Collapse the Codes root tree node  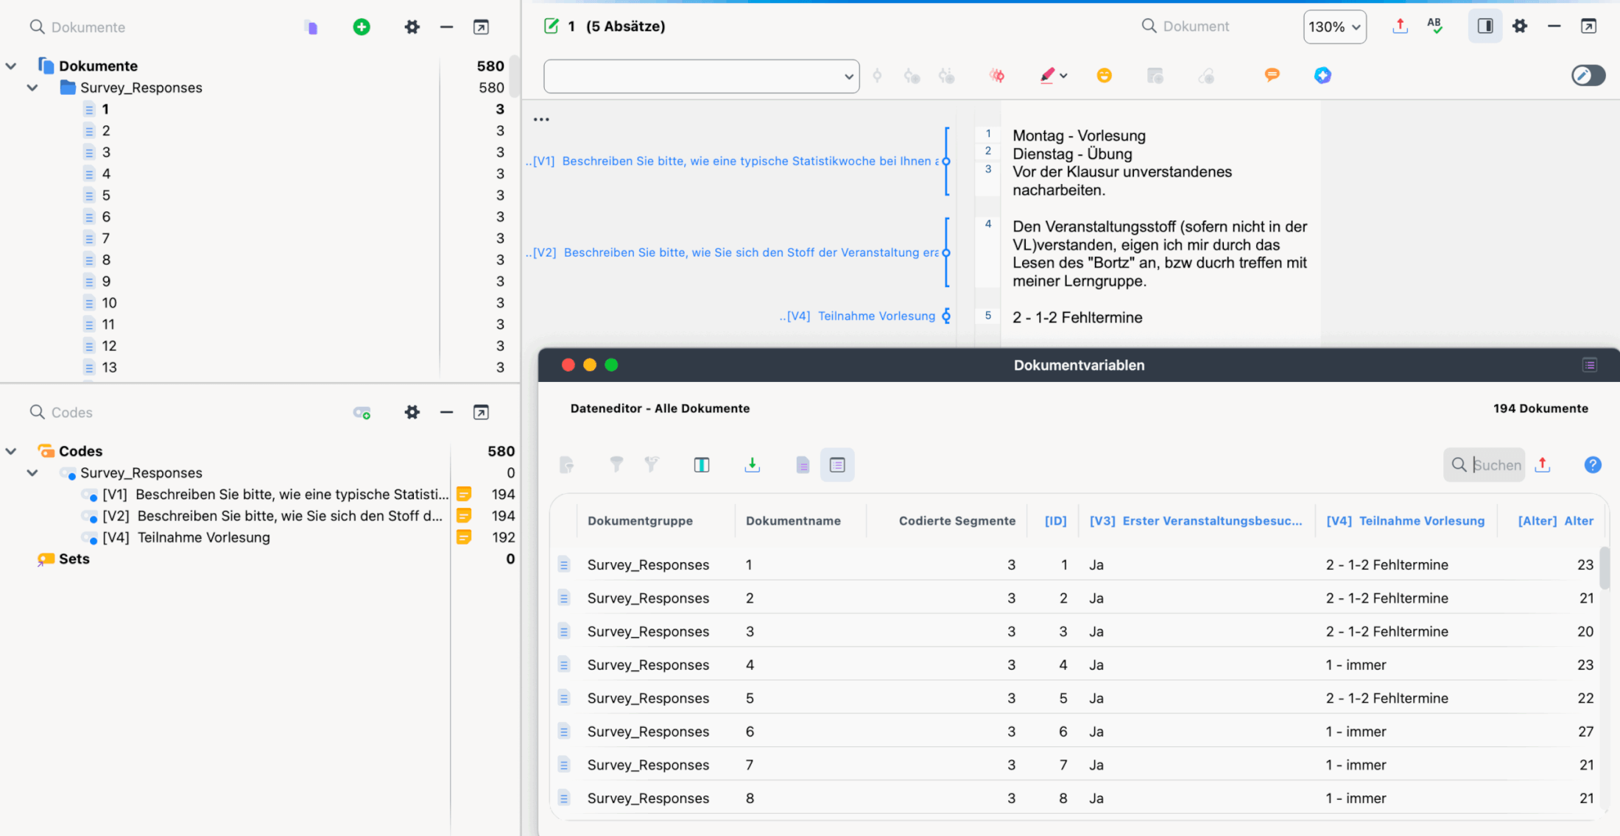click(x=11, y=452)
